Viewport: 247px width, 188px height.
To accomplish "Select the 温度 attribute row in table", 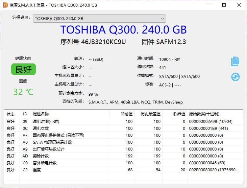I will (124, 170).
